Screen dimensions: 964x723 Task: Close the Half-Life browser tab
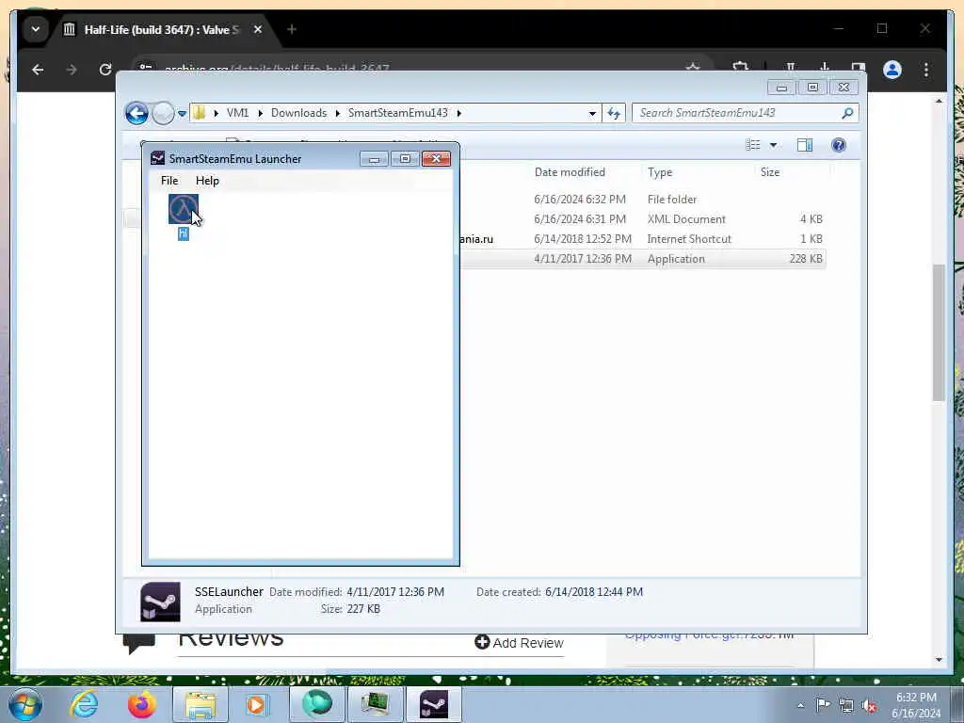click(x=258, y=29)
